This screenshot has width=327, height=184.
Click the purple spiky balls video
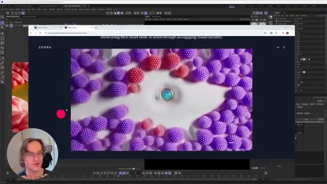(161, 100)
